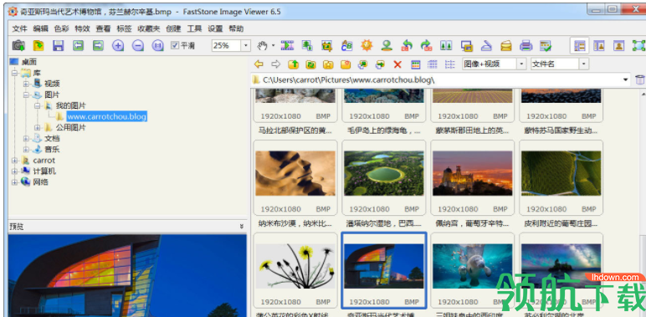Expand the 计算机 tree node

[15, 171]
